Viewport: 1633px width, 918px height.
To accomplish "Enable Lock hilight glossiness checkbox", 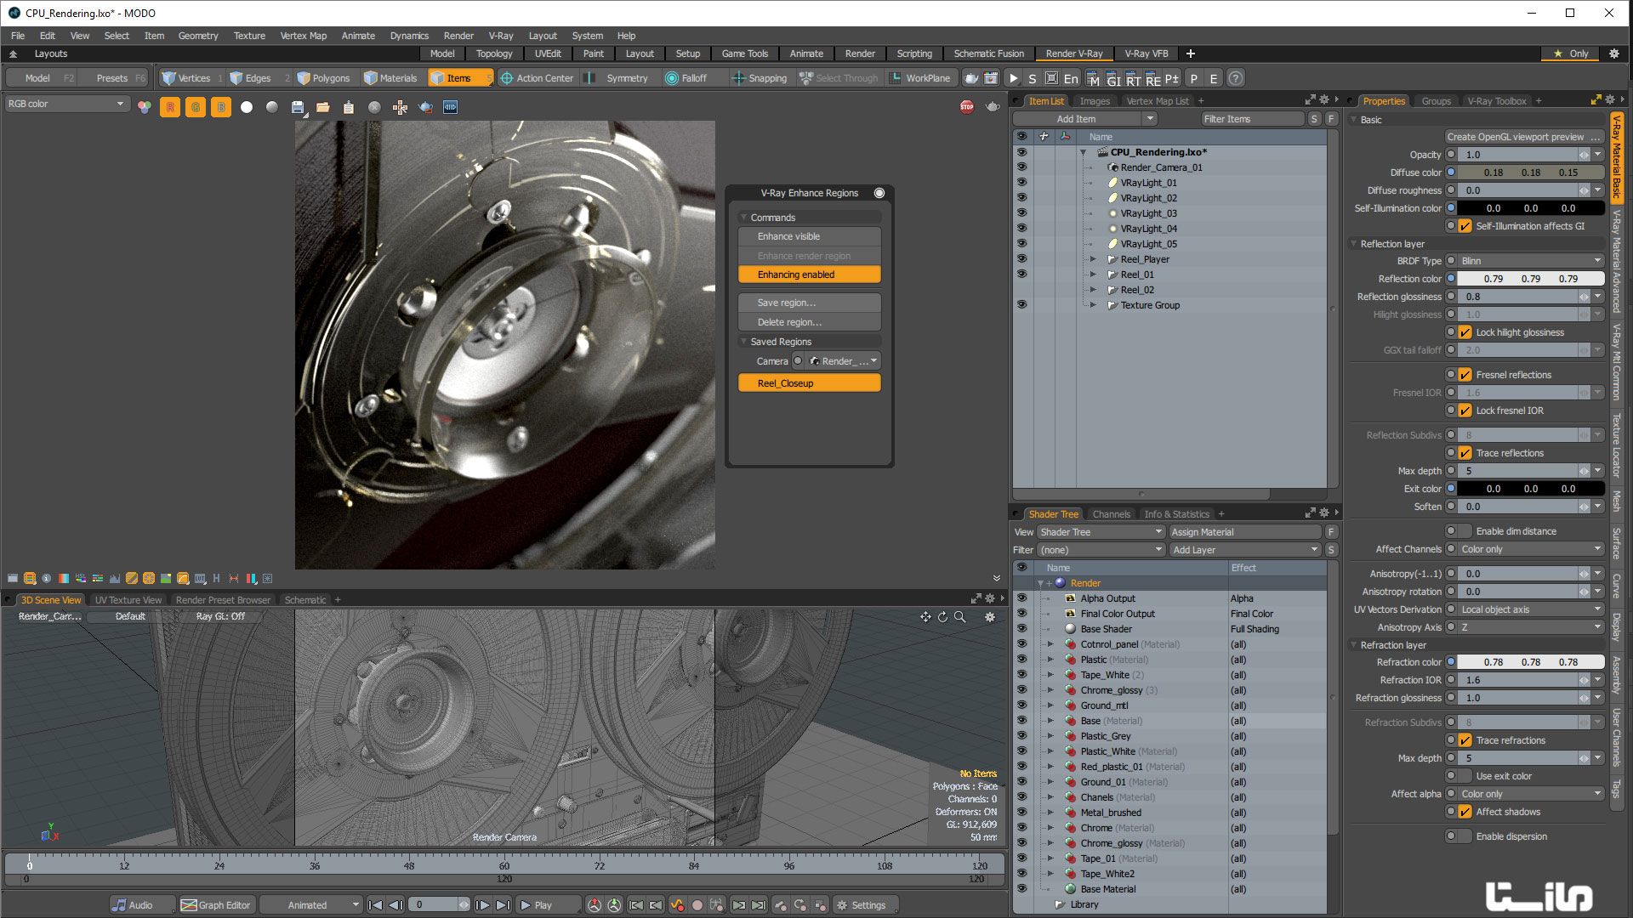I will pos(1466,331).
